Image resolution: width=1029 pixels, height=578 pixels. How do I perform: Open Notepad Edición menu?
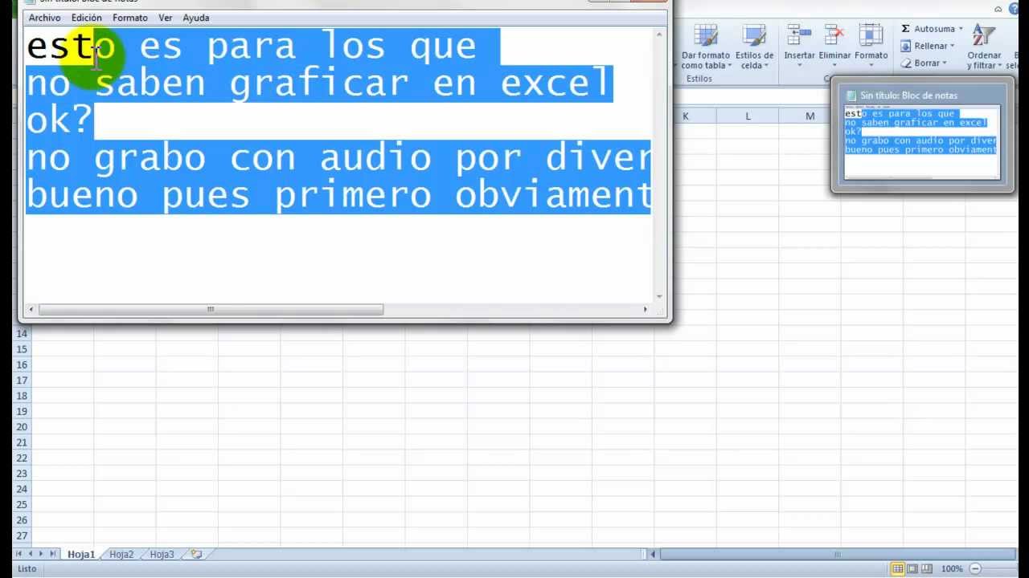click(87, 18)
